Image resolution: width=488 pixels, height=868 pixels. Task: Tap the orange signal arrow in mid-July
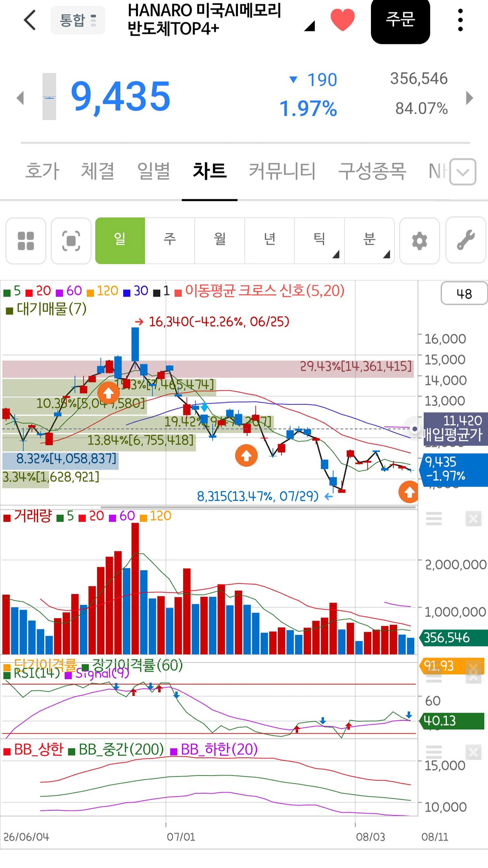[x=246, y=456]
